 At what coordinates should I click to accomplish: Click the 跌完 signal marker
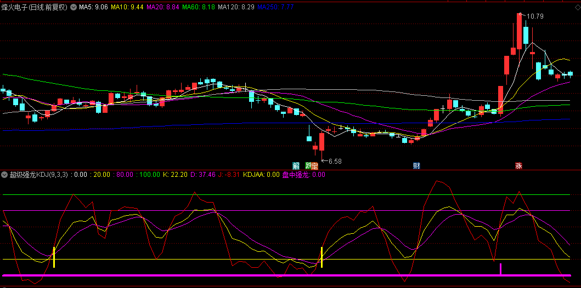point(311,165)
